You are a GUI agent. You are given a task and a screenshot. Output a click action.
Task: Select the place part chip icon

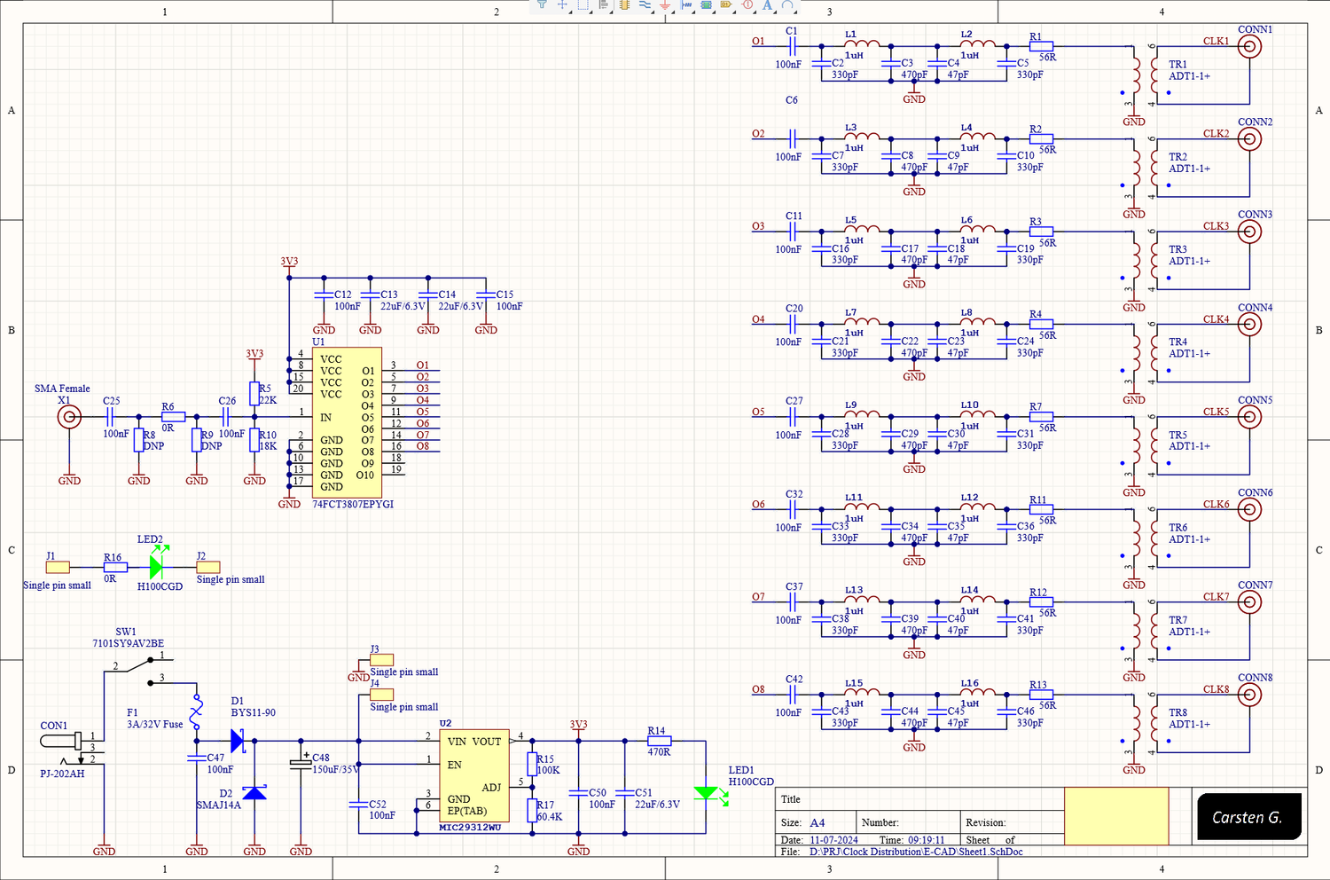[624, 4]
